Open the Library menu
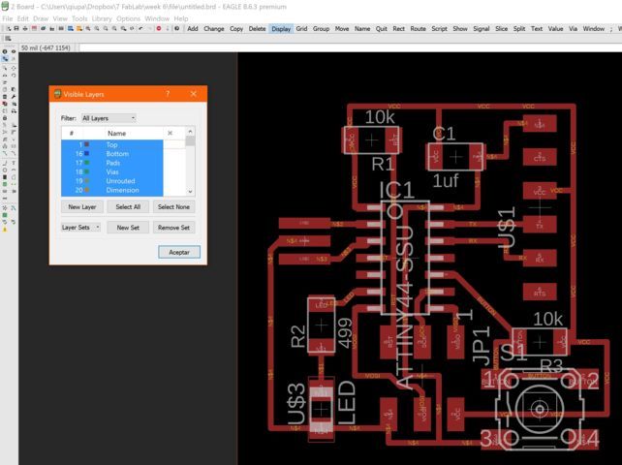The image size is (622, 465). (102, 18)
